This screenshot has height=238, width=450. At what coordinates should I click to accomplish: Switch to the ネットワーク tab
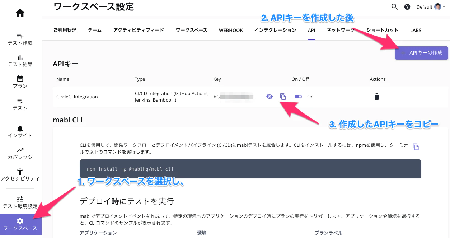[340, 30]
